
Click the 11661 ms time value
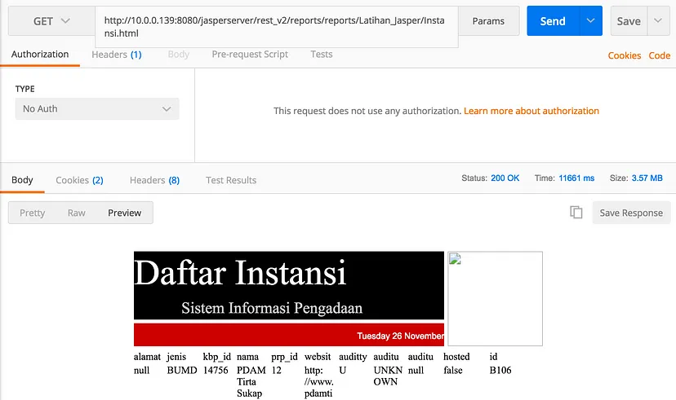(x=576, y=178)
